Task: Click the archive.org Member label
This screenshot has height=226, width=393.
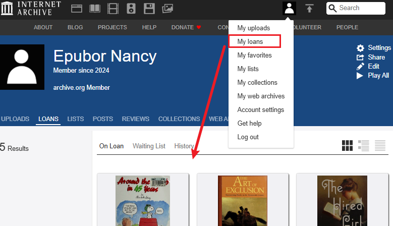Action: tap(81, 88)
